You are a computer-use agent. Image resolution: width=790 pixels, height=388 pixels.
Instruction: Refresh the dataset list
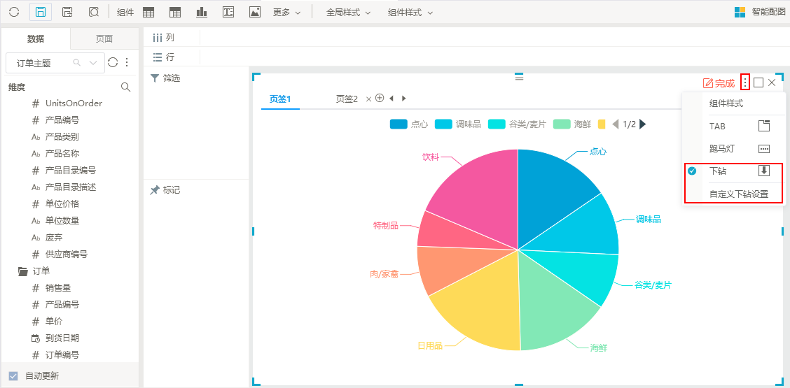coord(113,62)
